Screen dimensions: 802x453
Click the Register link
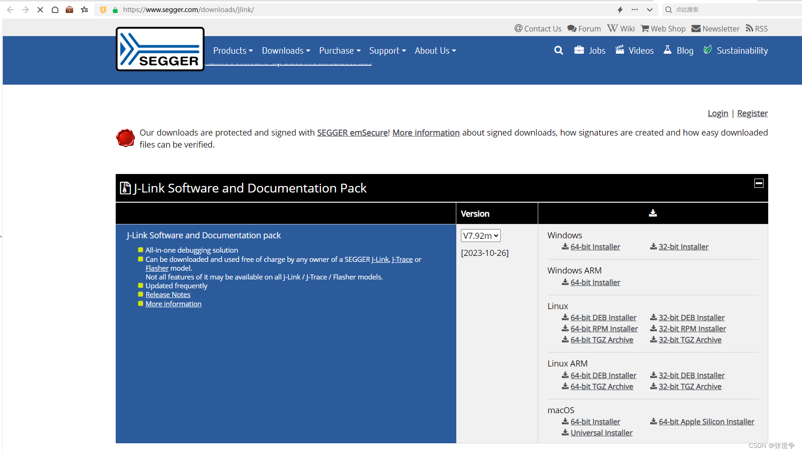[752, 113]
